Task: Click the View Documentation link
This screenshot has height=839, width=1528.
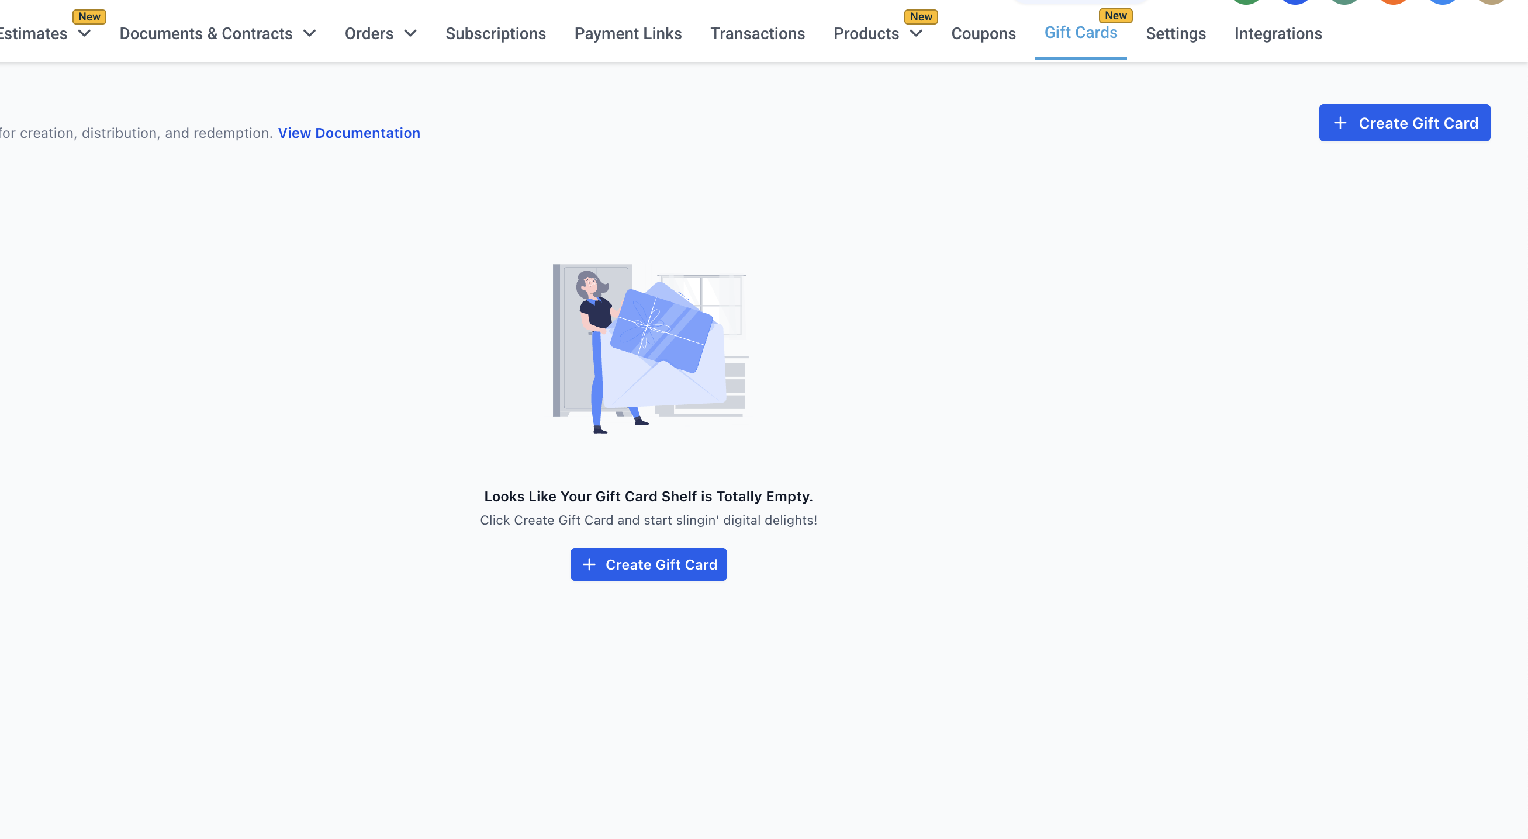Action: pyautogui.click(x=349, y=133)
